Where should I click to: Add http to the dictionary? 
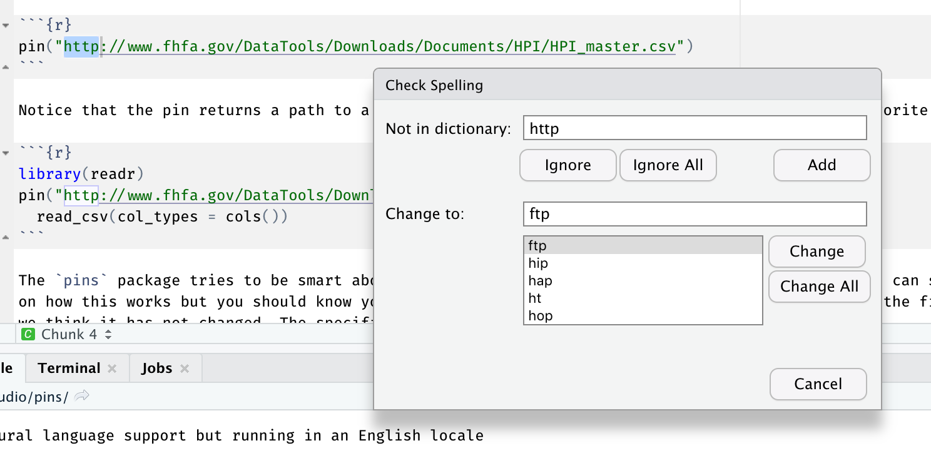(x=822, y=165)
